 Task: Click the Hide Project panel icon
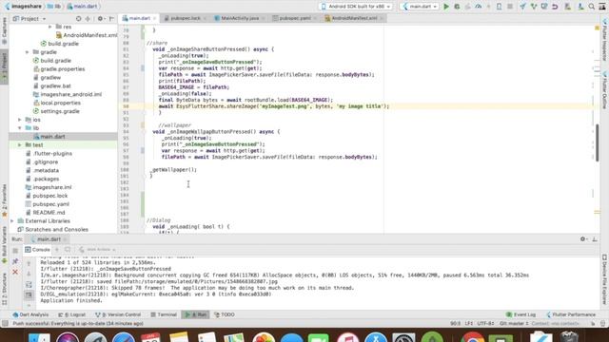(112, 19)
